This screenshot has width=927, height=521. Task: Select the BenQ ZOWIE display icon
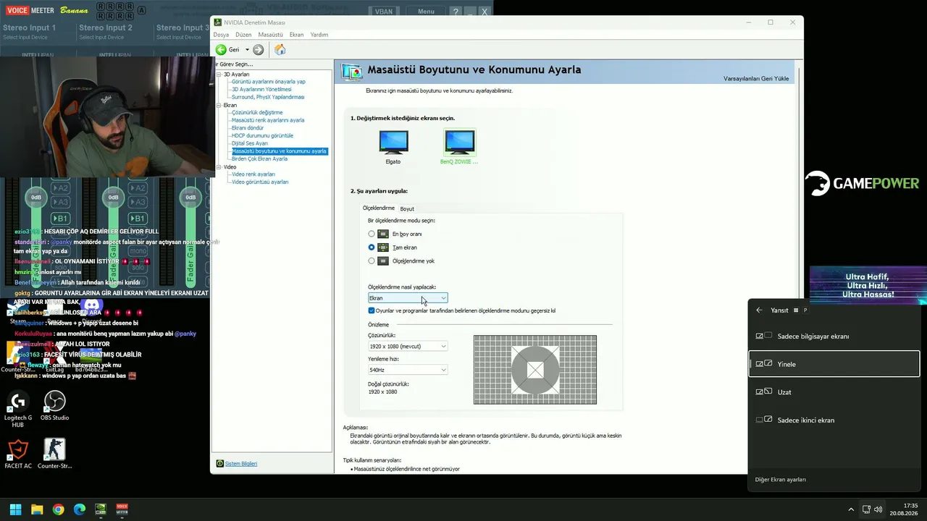[x=459, y=142]
